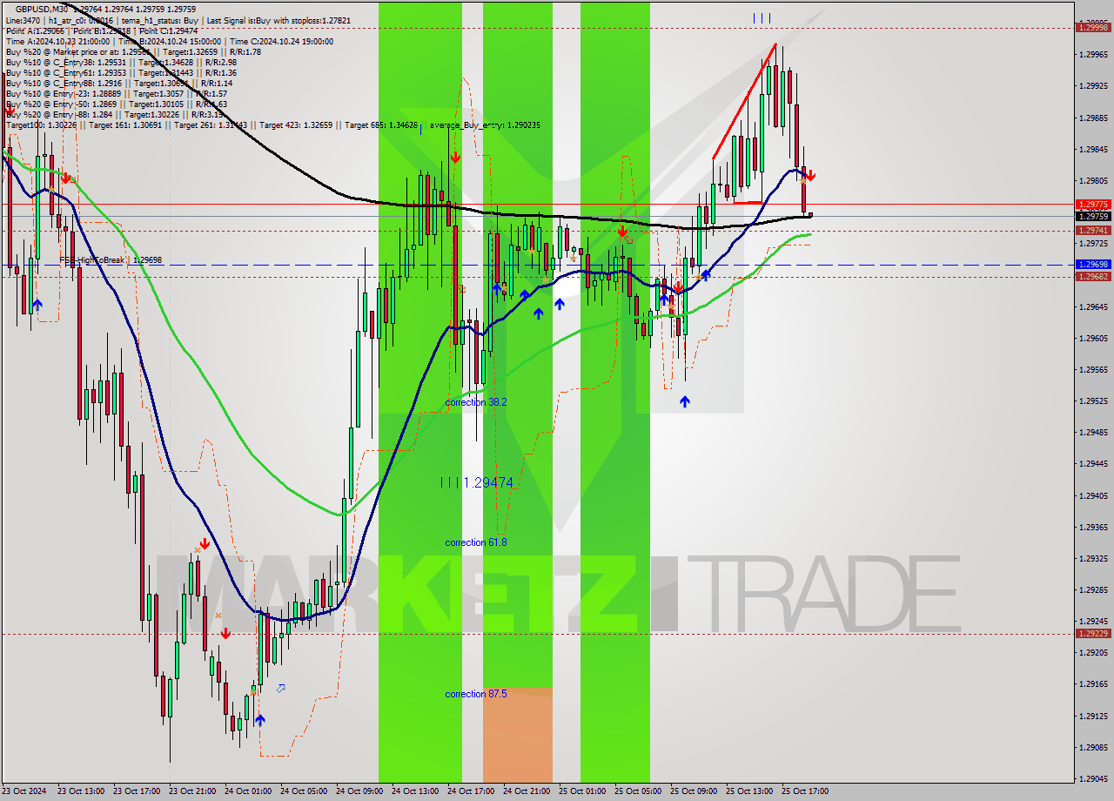
Task: Select the 'correction 61.8' label
Action: [x=476, y=542]
